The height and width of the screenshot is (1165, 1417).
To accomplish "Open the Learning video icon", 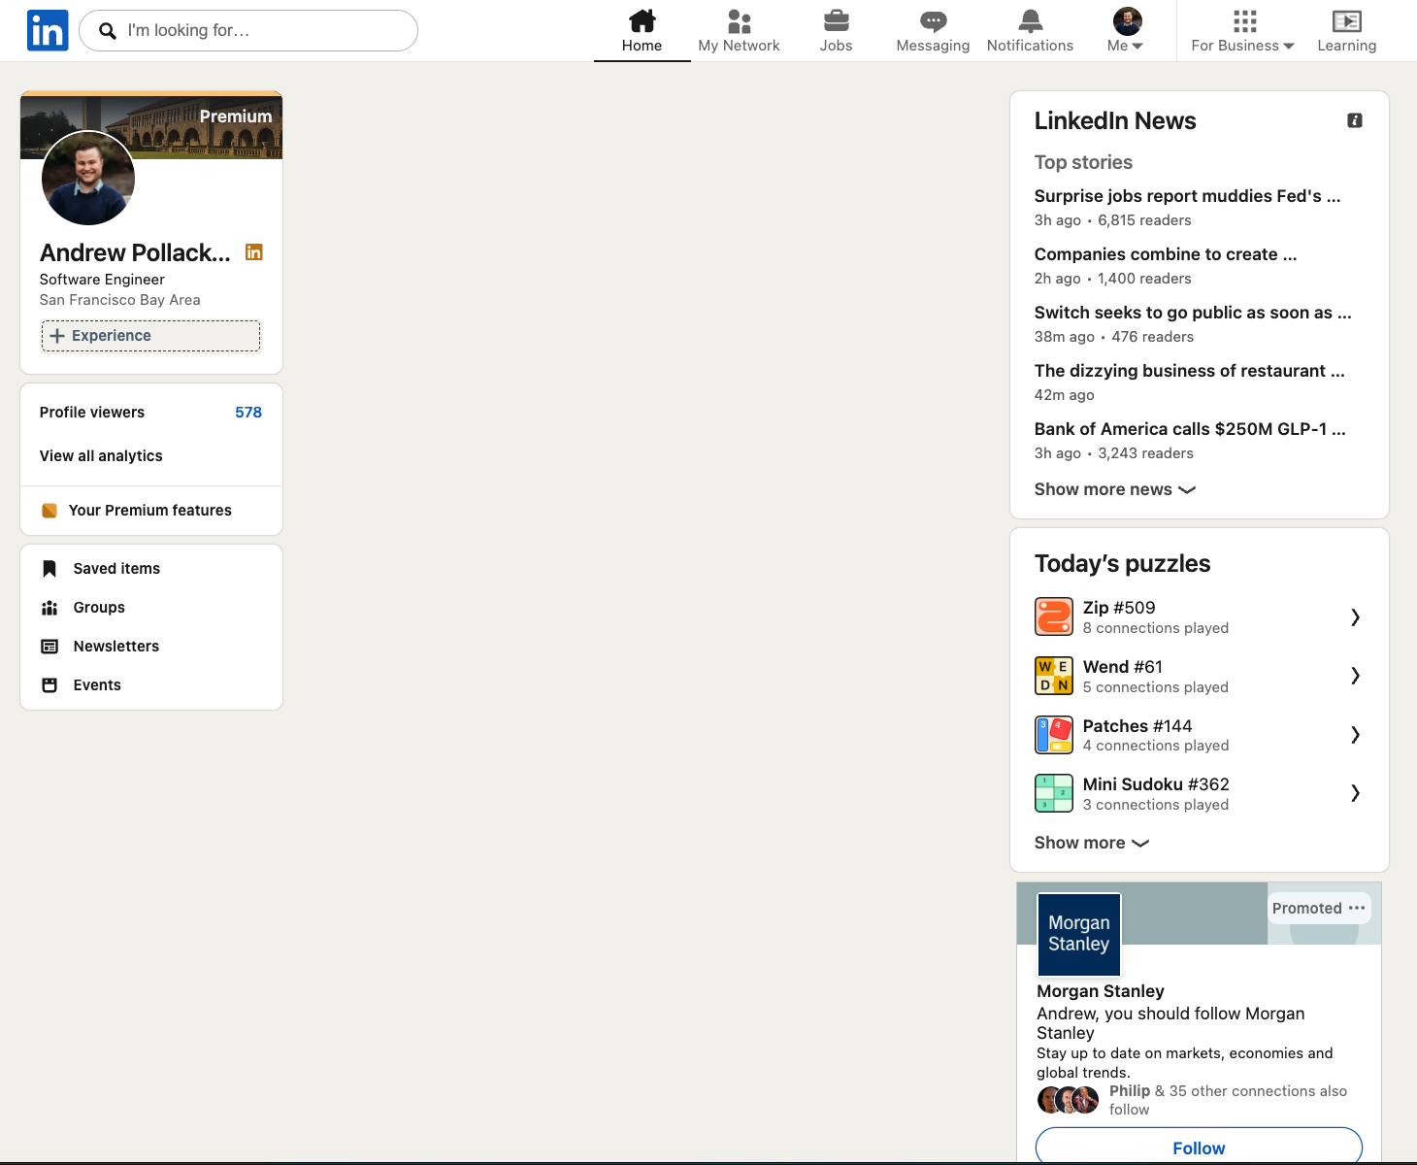I will [x=1347, y=20].
